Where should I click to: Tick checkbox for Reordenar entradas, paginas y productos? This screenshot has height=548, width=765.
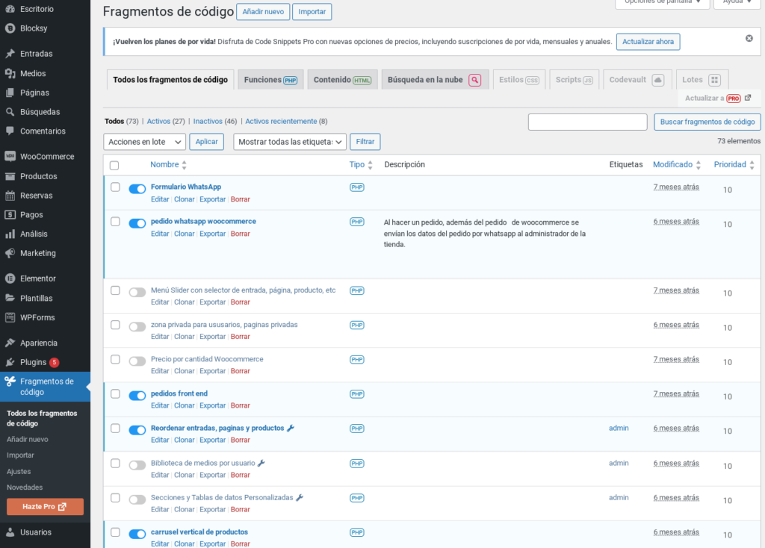[115, 428]
